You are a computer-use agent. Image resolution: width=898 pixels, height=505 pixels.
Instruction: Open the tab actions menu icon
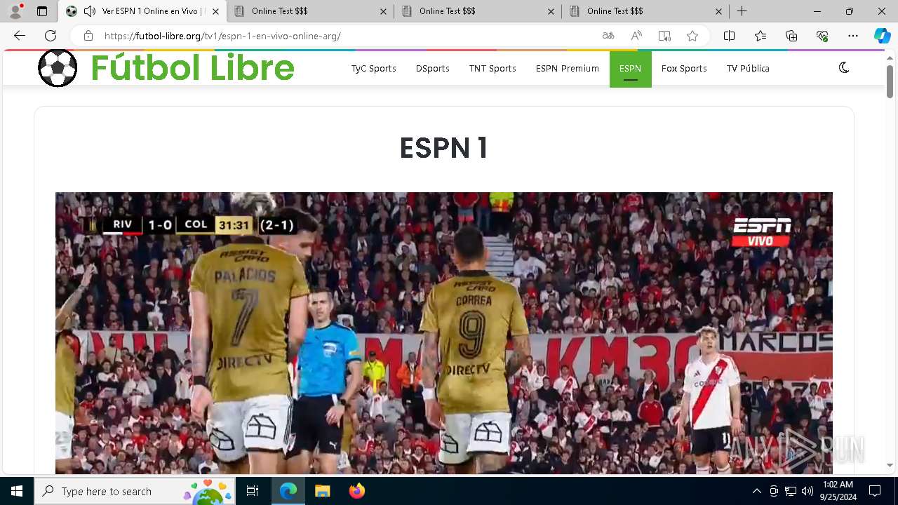tap(42, 11)
